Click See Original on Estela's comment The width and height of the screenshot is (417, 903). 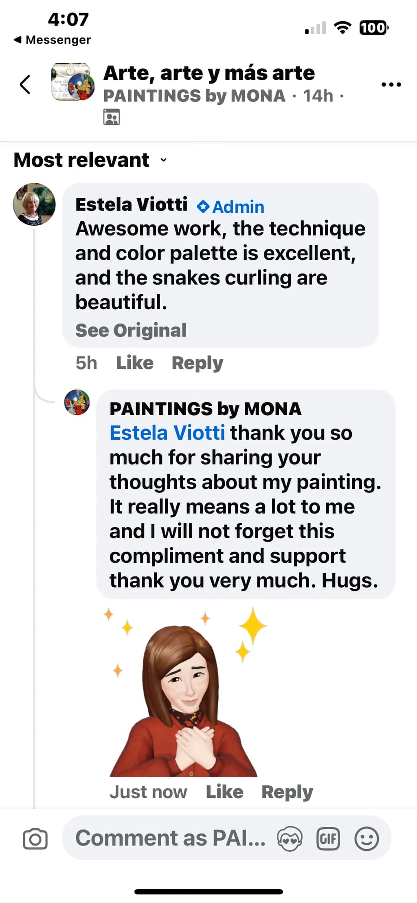click(131, 330)
